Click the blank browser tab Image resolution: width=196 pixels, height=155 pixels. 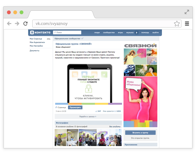pyautogui.click(x=61, y=14)
